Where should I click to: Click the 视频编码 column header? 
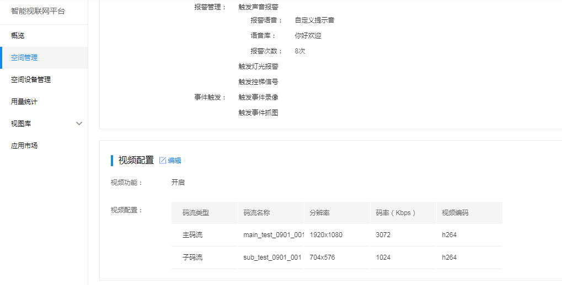pyautogui.click(x=455, y=213)
